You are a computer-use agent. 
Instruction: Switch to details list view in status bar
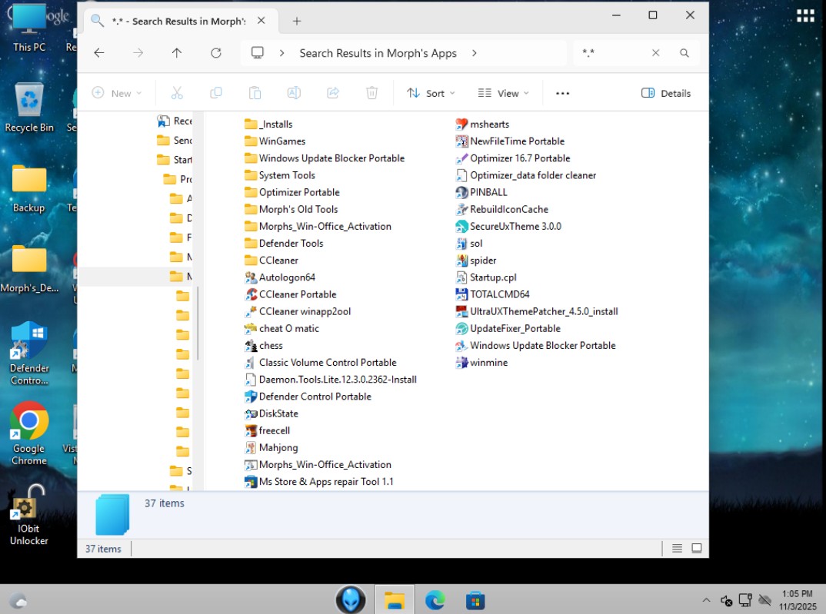(677, 549)
